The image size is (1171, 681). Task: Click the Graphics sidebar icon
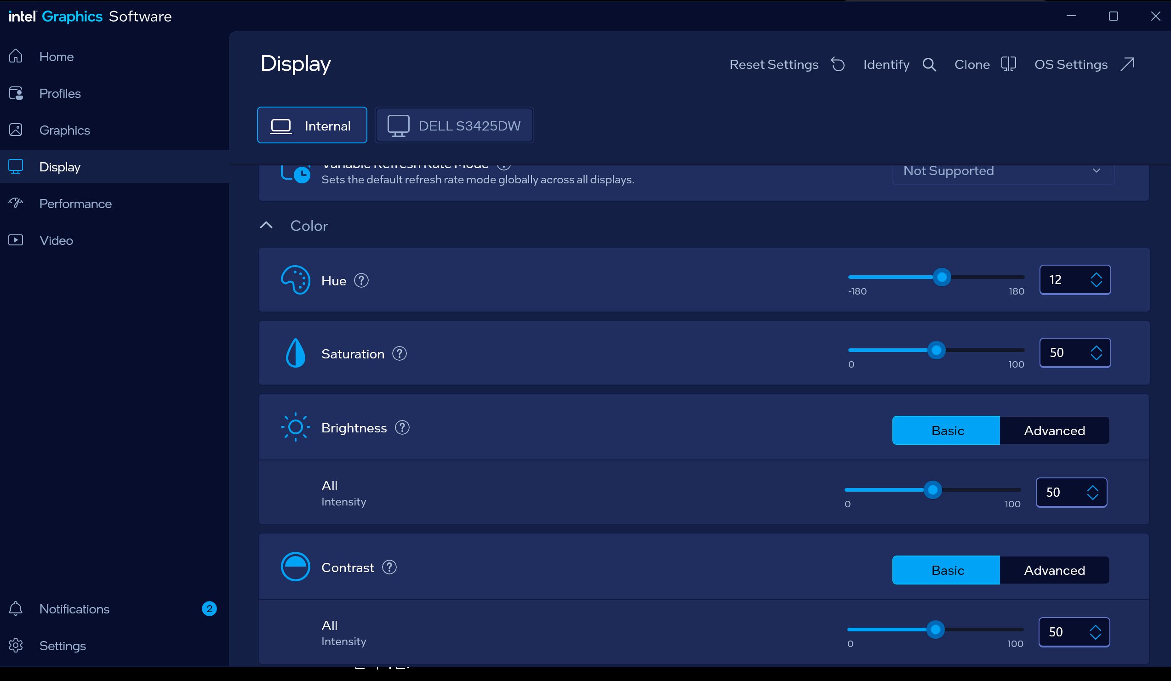click(16, 130)
